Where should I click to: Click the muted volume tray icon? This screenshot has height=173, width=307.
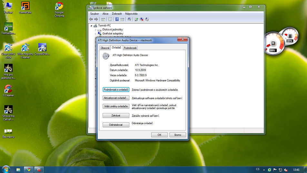point(286,170)
